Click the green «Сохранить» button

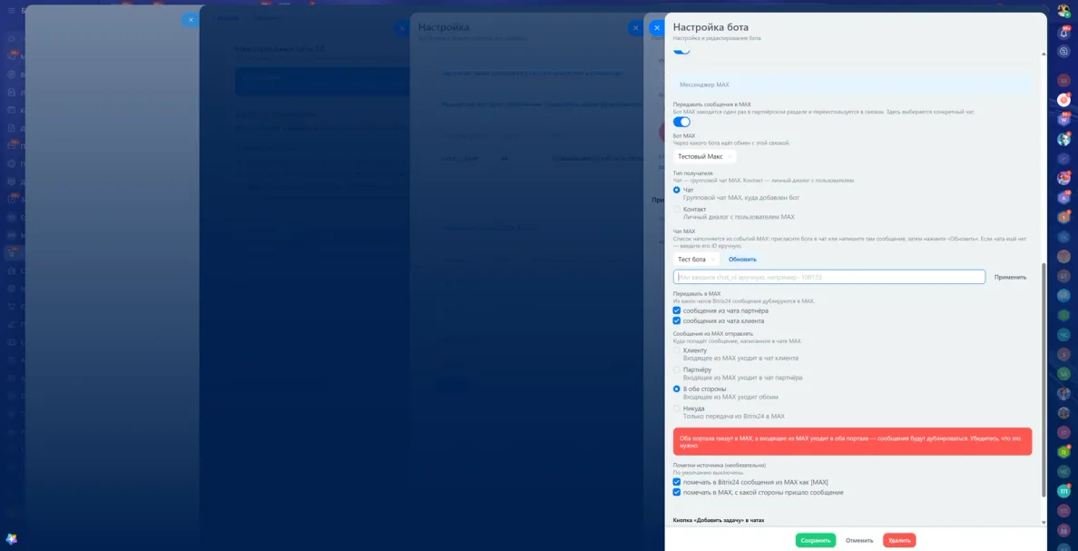[816, 541]
